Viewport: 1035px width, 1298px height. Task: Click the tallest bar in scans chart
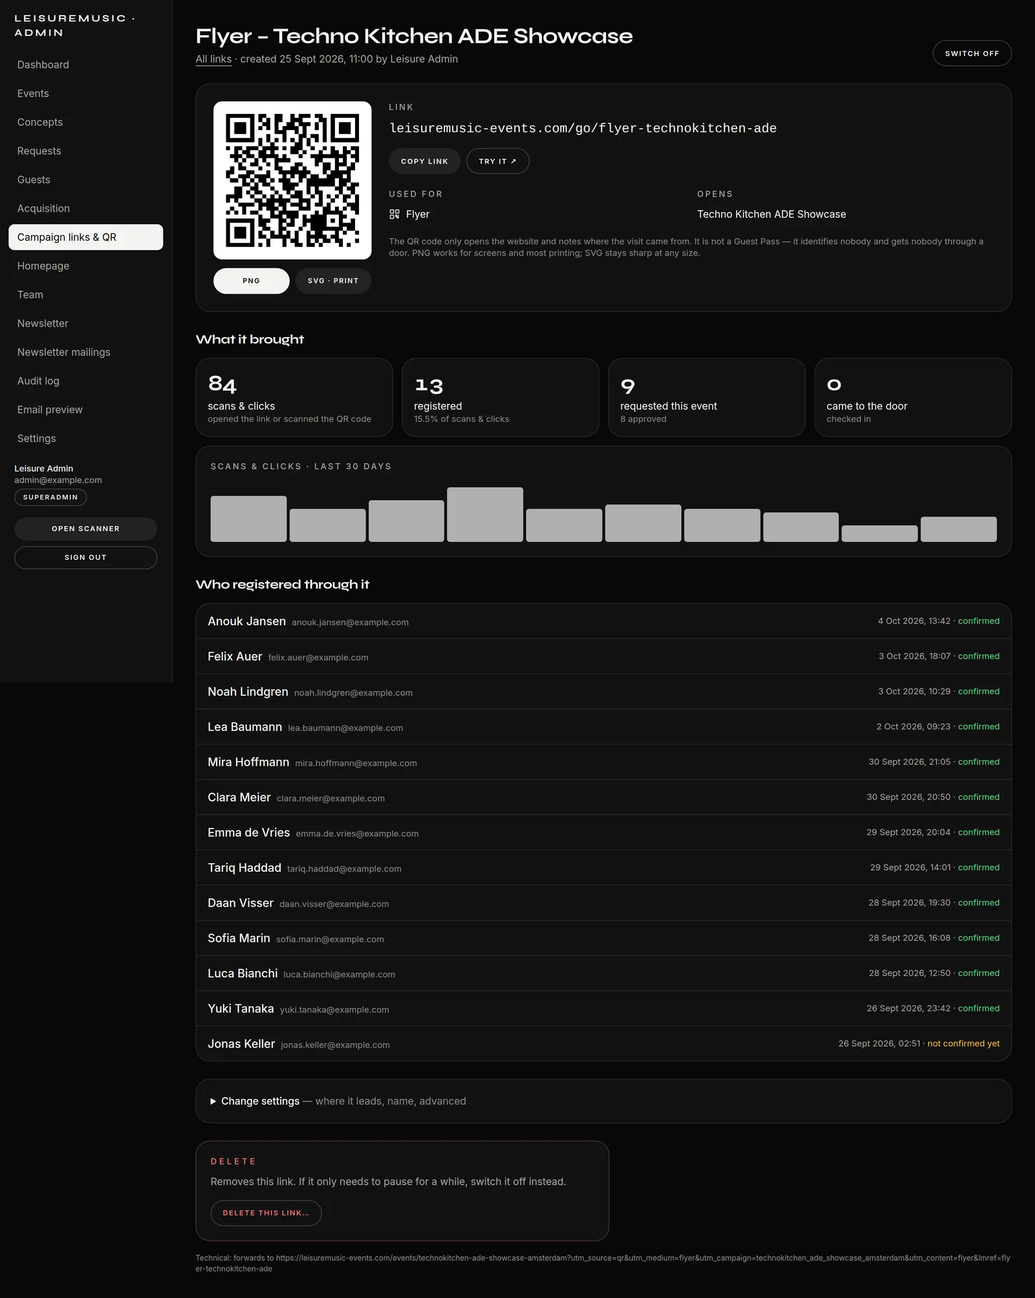[485, 514]
